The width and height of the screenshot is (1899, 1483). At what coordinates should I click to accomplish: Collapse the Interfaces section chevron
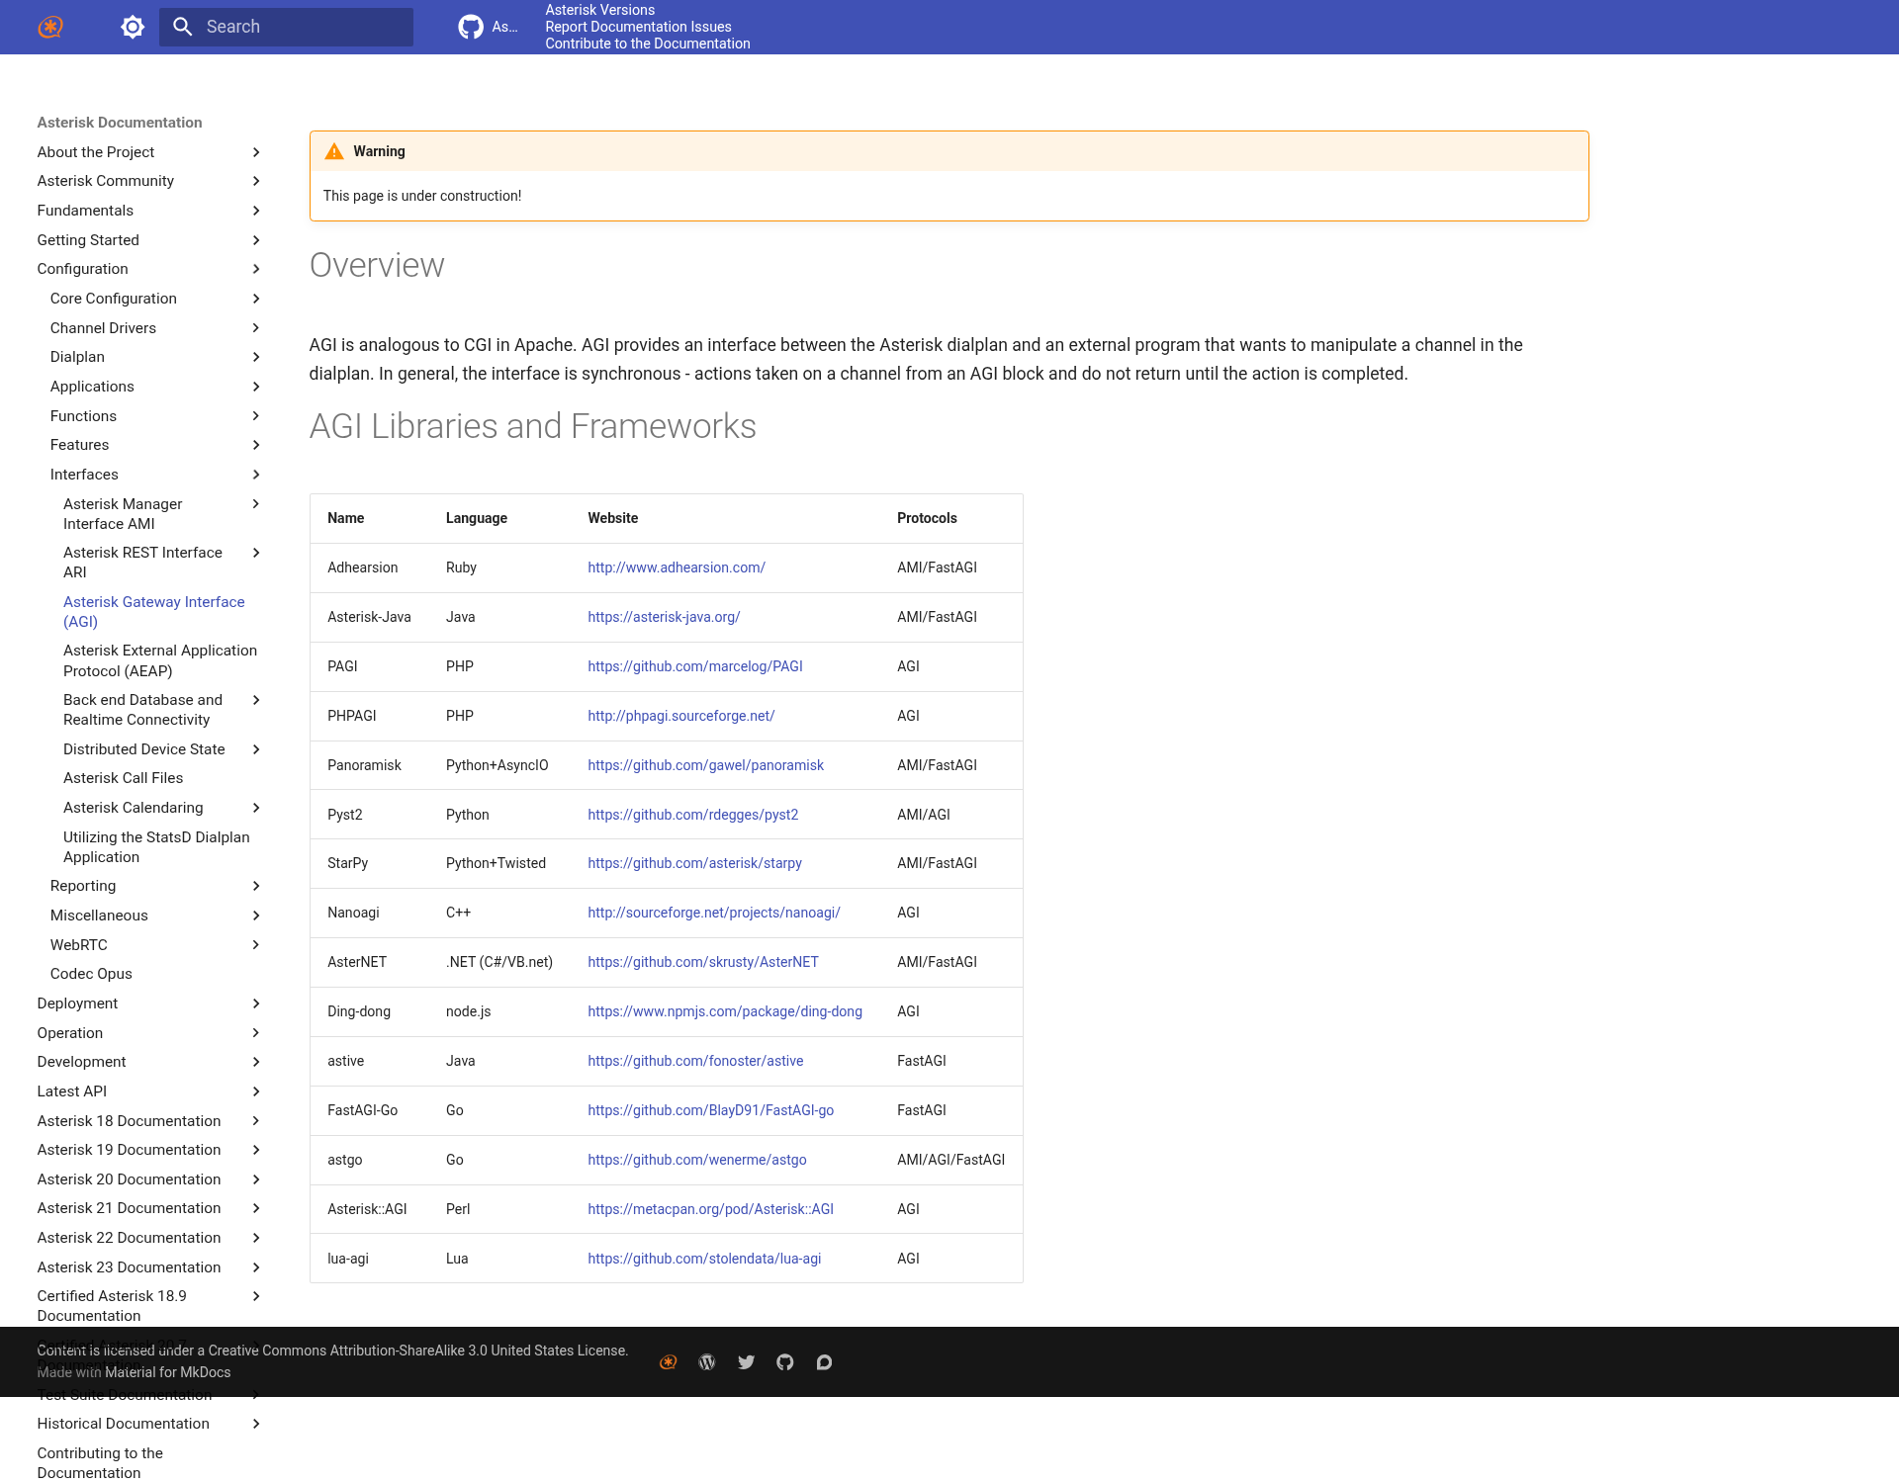point(256,475)
